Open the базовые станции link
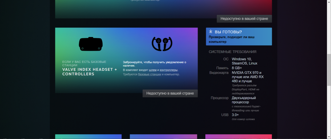The width and height of the screenshot is (331, 139). (150, 74)
